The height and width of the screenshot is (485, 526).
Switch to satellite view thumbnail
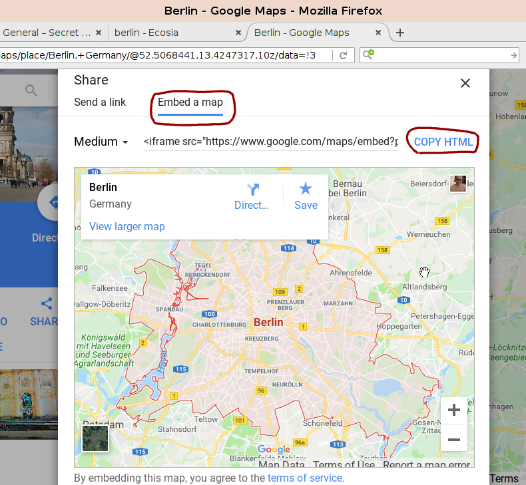pos(95,438)
